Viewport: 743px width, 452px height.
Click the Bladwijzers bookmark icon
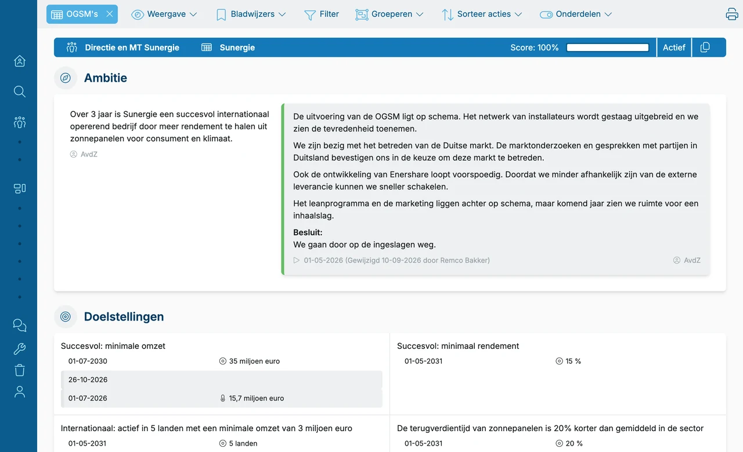[221, 14]
